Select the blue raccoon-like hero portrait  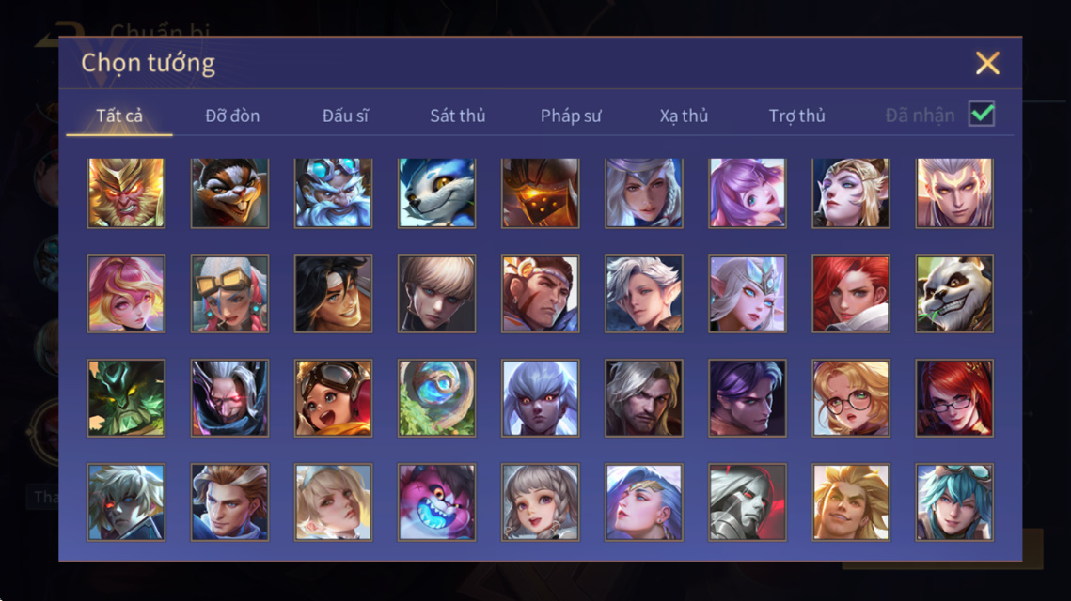[436, 193]
